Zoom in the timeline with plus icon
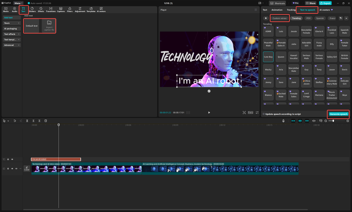Image resolution: width=352 pixels, height=212 pixels. click(348, 121)
